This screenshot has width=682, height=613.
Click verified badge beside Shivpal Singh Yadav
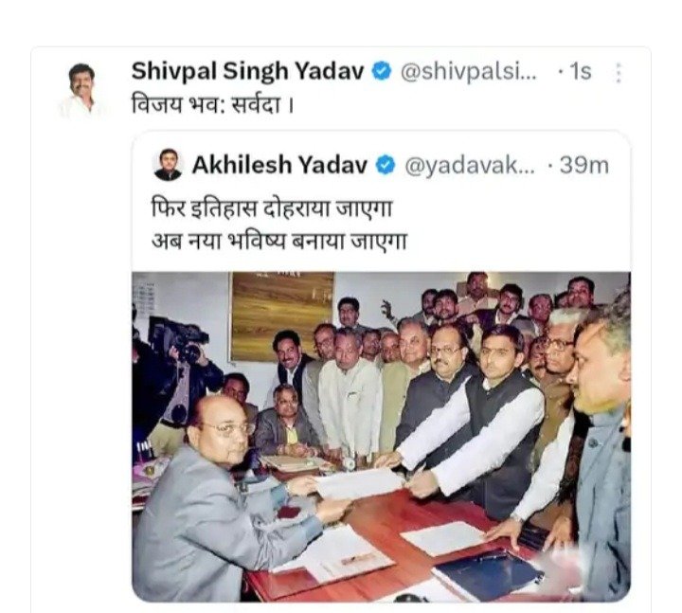[382, 71]
